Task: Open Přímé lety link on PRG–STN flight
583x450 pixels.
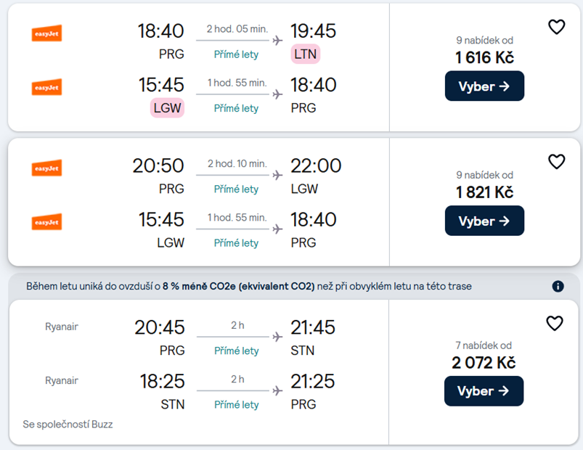Action: tap(237, 351)
